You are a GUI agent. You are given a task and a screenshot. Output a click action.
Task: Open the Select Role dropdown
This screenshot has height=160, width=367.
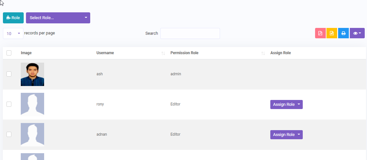[58, 18]
